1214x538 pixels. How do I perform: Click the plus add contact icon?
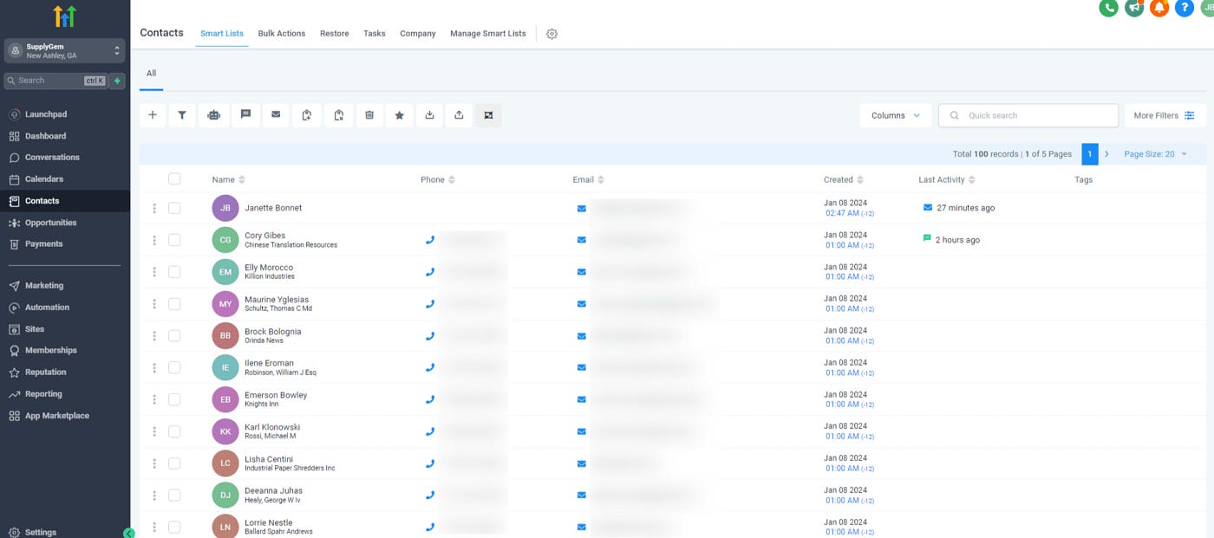[153, 115]
